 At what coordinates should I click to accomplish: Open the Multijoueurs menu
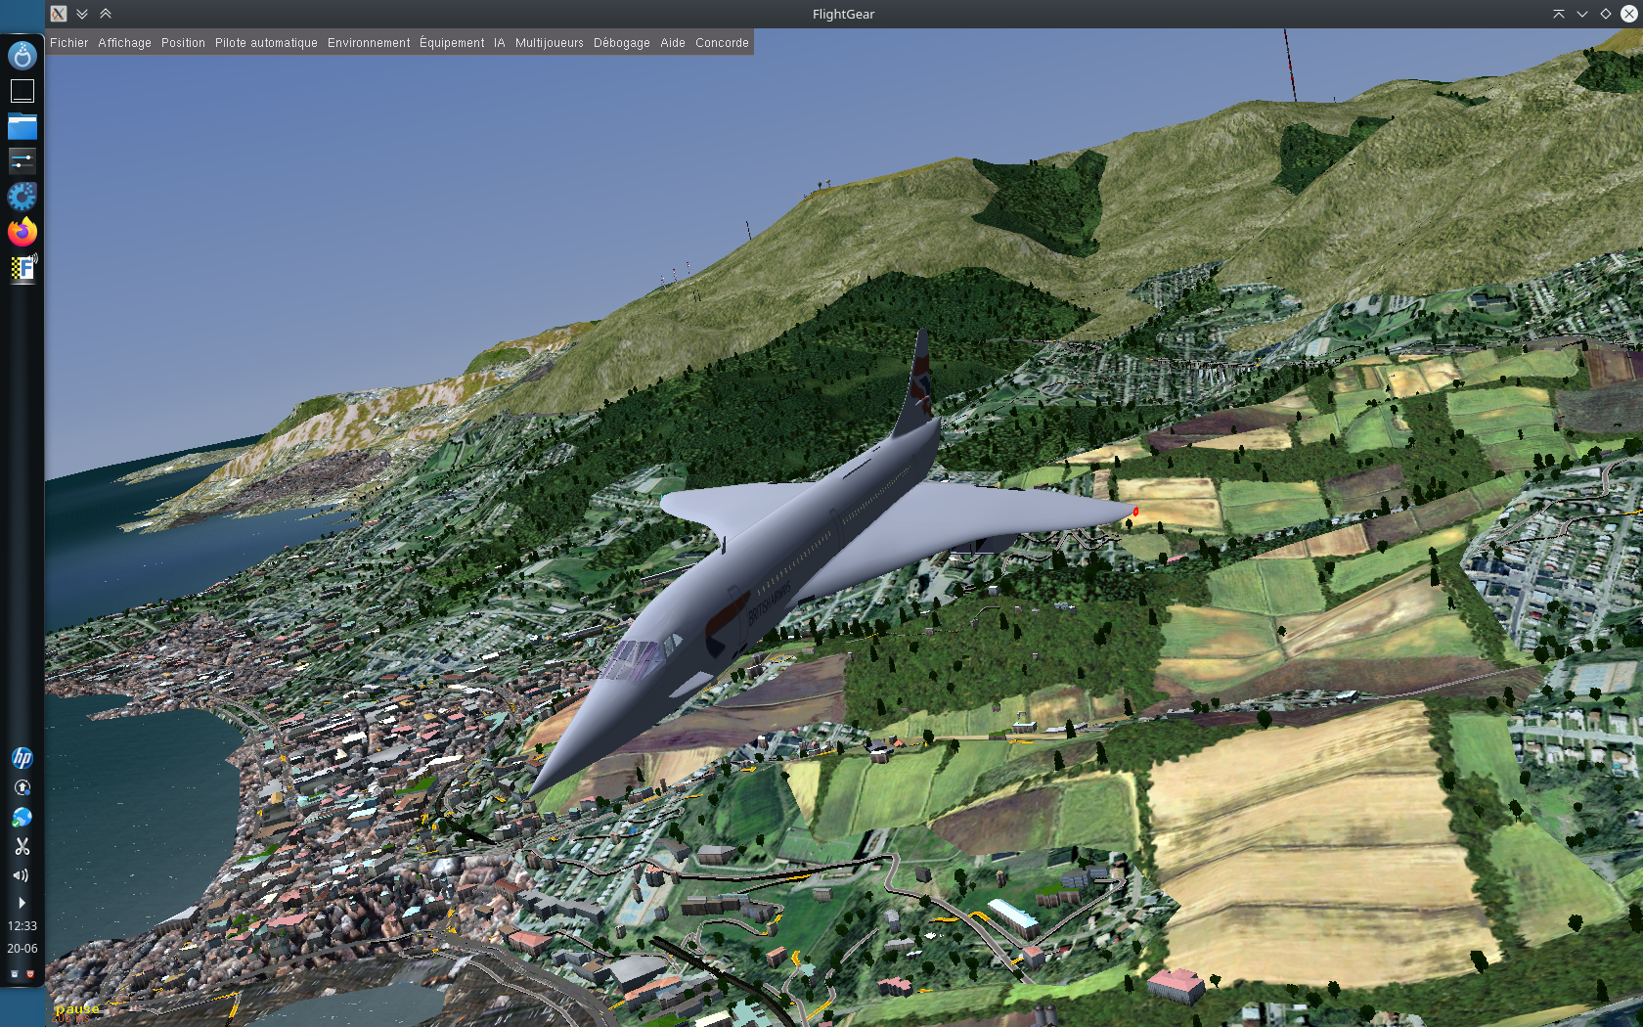[550, 43]
